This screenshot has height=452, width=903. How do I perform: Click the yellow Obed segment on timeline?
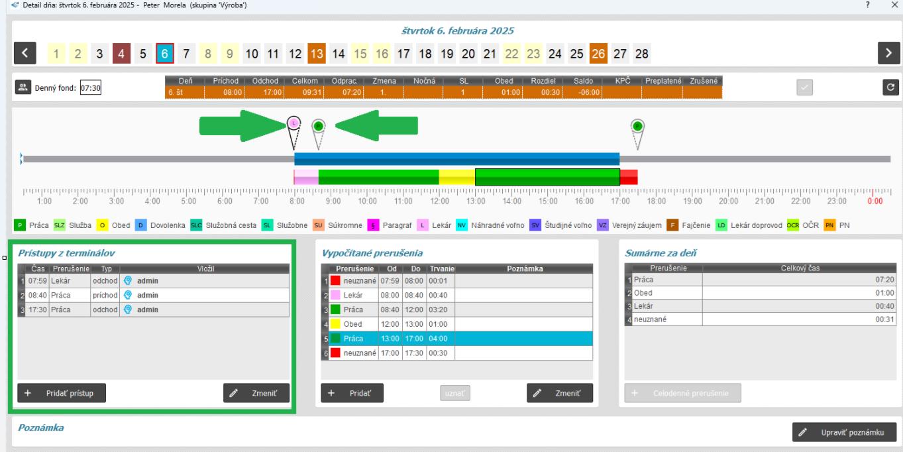(x=457, y=177)
